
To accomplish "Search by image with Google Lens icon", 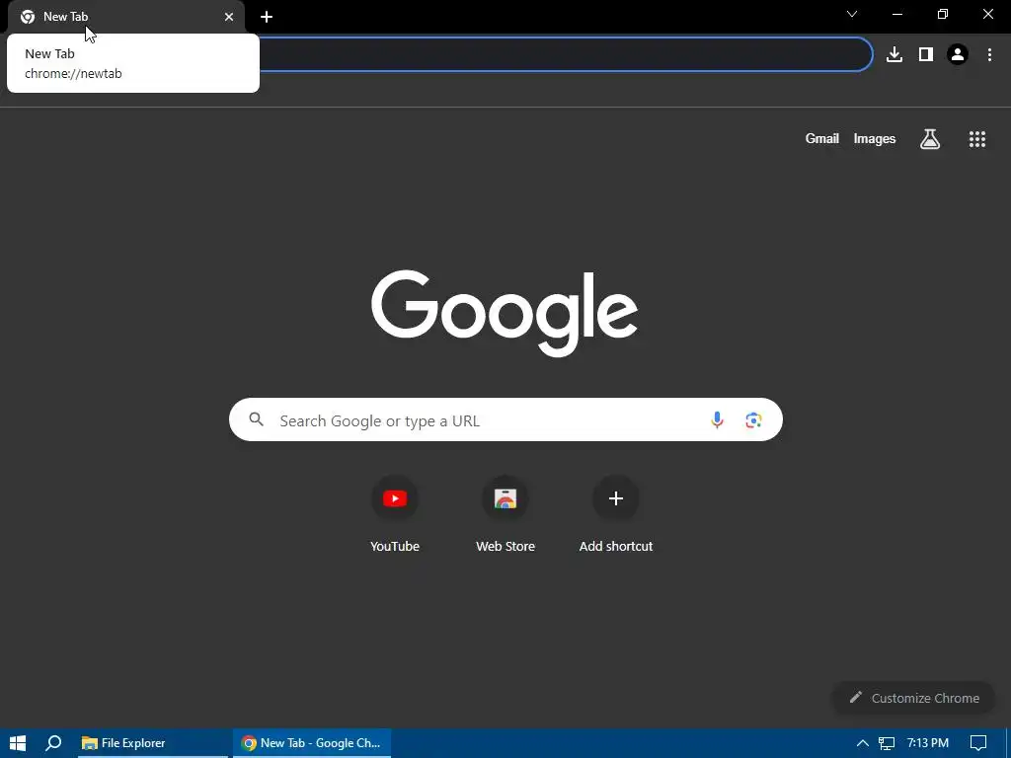I will click(753, 420).
